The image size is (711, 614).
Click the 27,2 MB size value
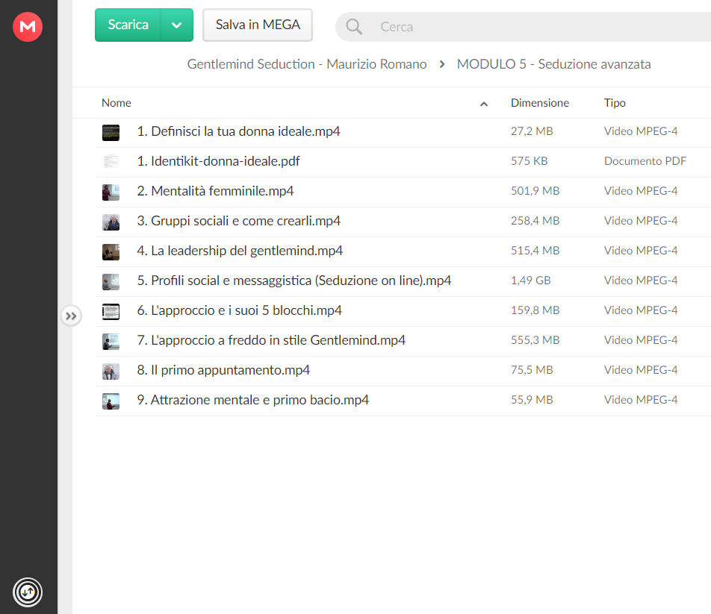tap(532, 131)
